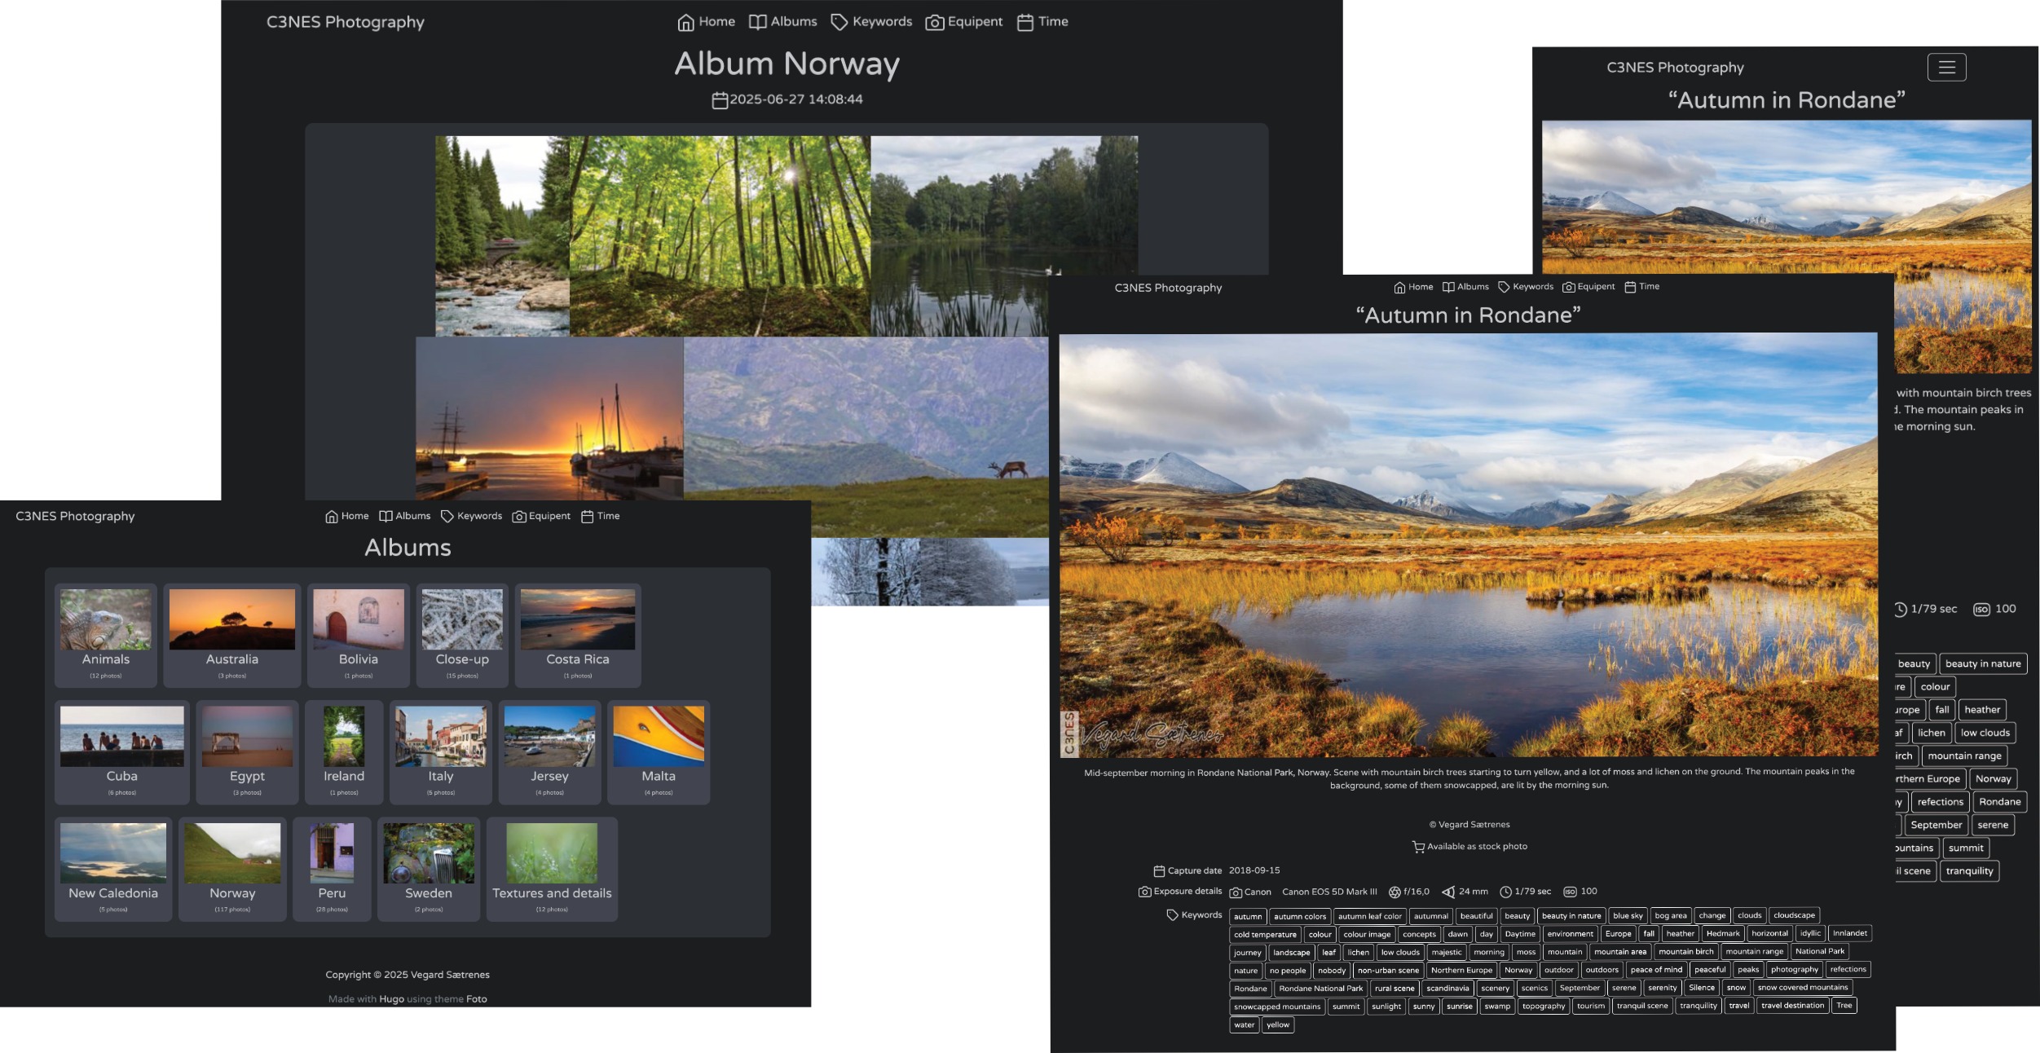Click Foto theme link in footer
Screen dimensions: 2040x1053
(477, 999)
